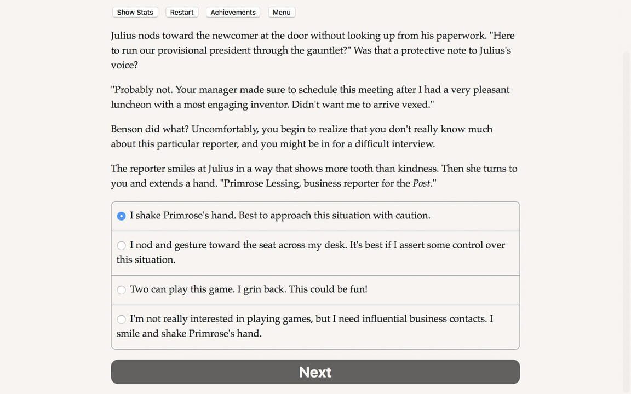Viewport: 631px width, 394px height.
Task: Select the radio about needing business contacts
Action: pos(121,319)
